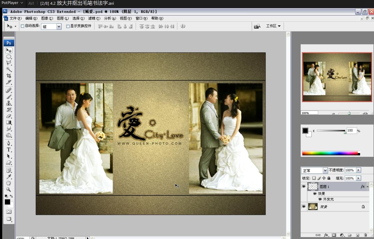This screenshot has width=374, height=239.
Task: Hide 图层 1 with its eye icon
Action: tap(304, 186)
